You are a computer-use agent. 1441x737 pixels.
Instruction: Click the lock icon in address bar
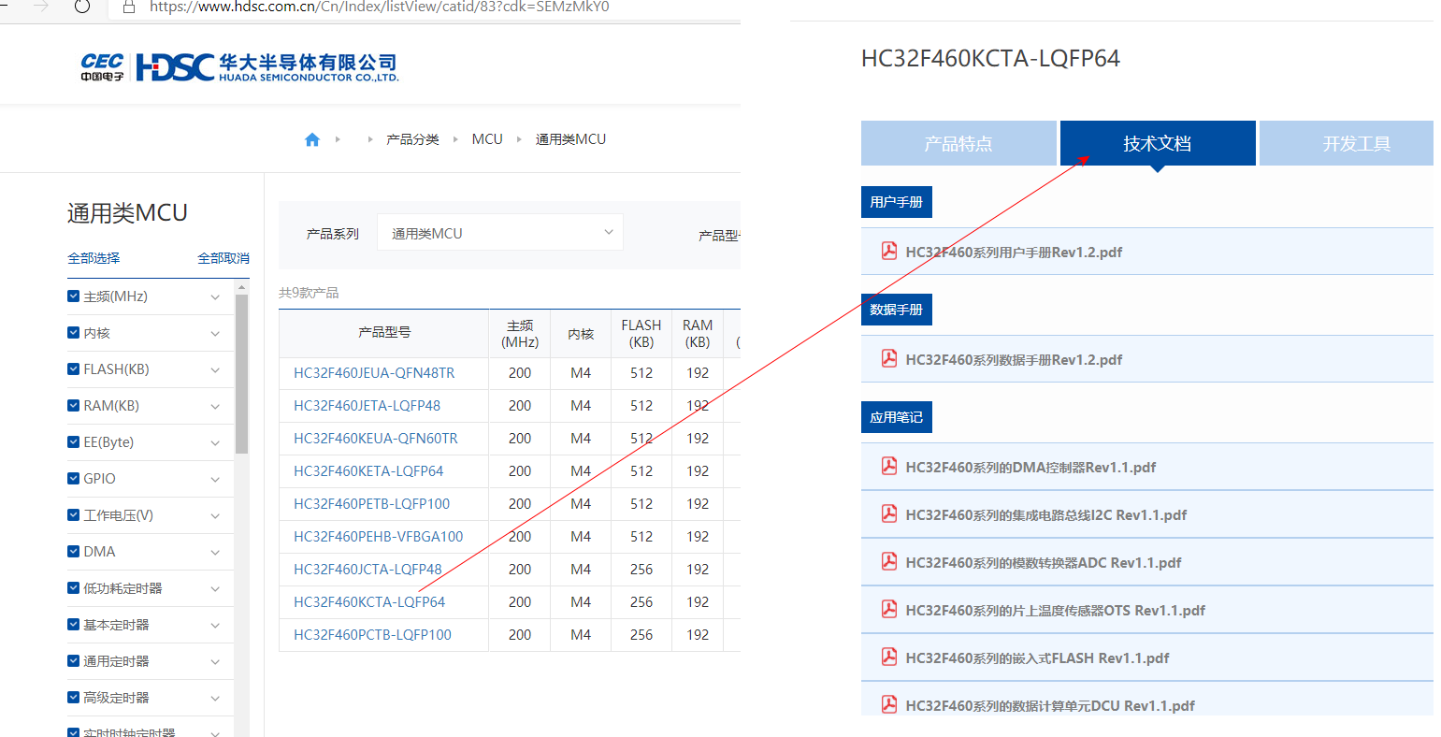129,7
